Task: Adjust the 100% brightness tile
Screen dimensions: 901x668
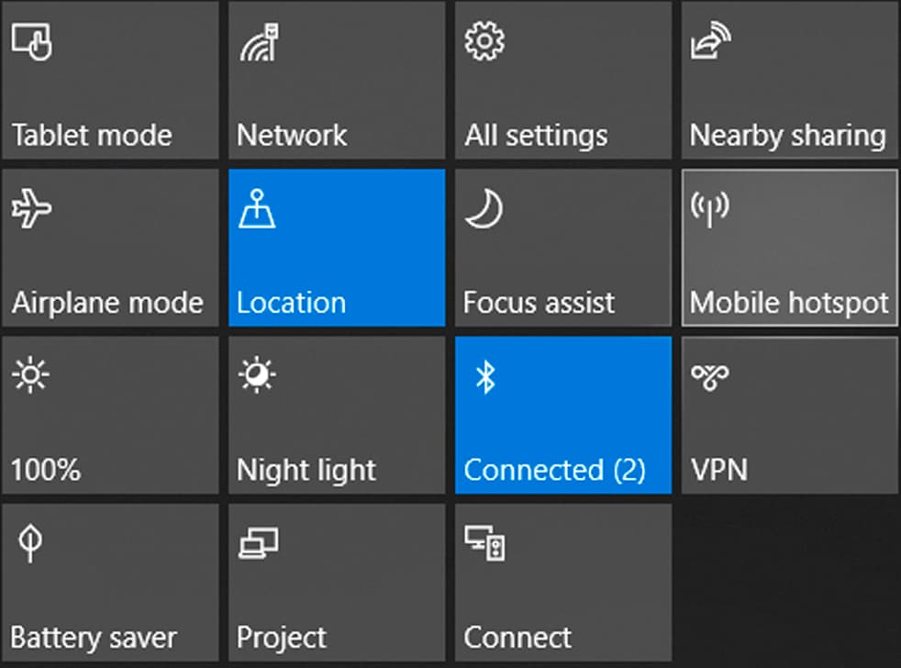Action: coord(110,415)
